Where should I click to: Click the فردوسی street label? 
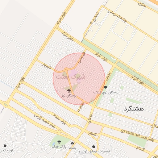tap(81, 58)
